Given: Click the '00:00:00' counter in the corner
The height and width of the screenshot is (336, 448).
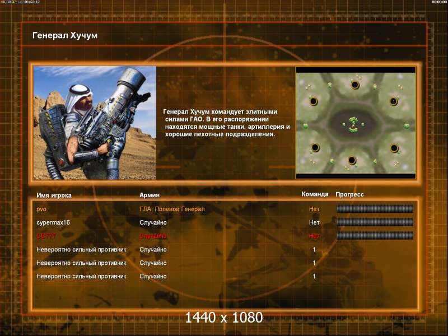Looking at the screenshot, I should pos(440,2).
